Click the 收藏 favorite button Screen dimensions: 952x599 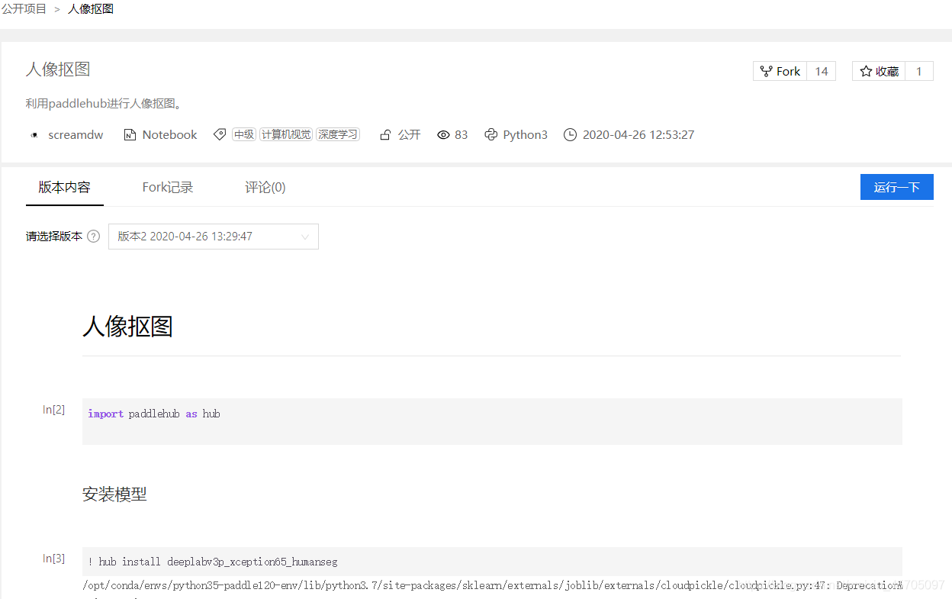[x=879, y=71]
